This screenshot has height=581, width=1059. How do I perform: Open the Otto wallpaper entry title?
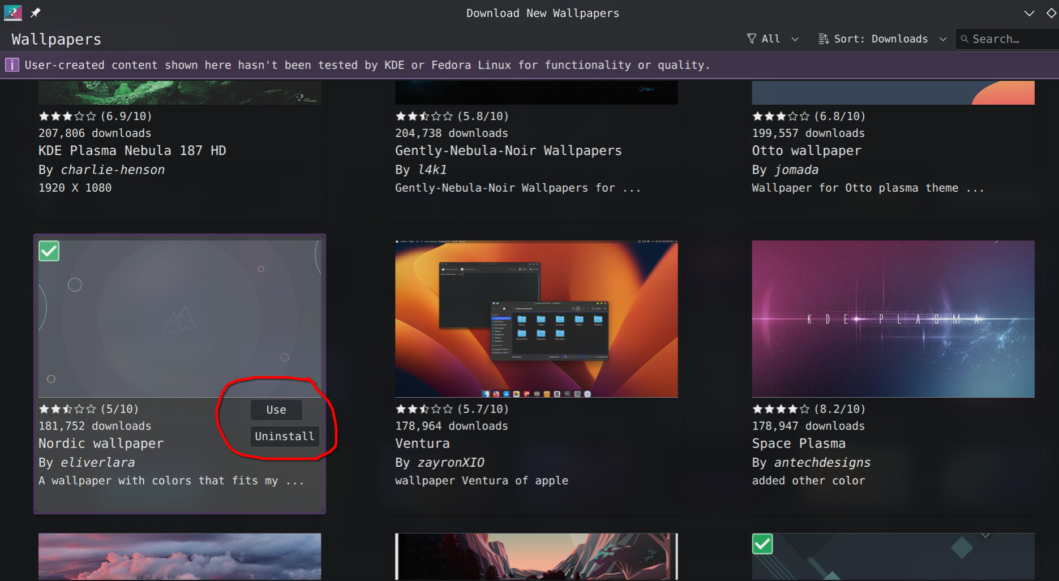pyautogui.click(x=806, y=150)
